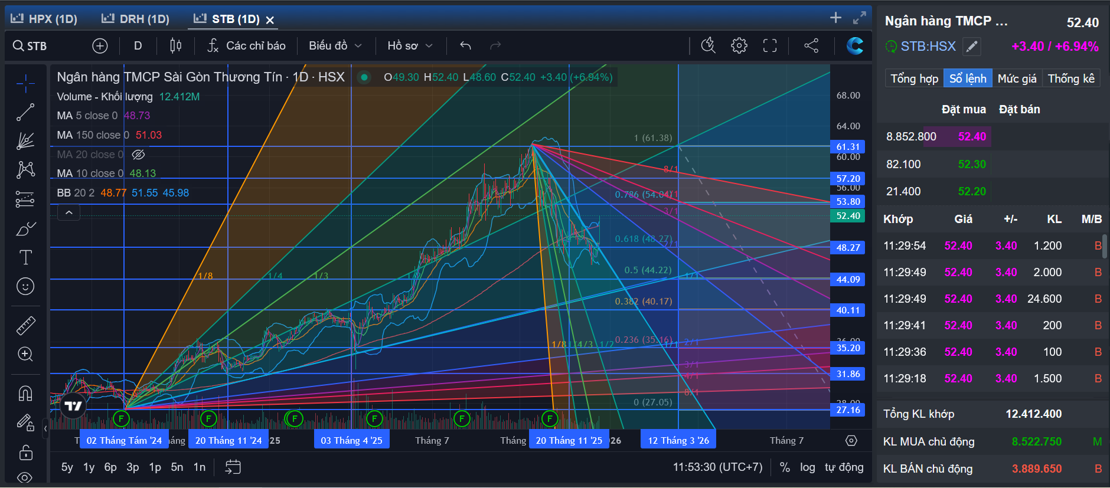The image size is (1110, 488).
Task: Open the Tổng hợp tab
Action: click(x=915, y=78)
